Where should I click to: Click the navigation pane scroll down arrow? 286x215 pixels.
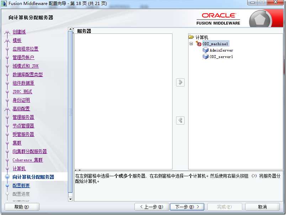(70, 199)
